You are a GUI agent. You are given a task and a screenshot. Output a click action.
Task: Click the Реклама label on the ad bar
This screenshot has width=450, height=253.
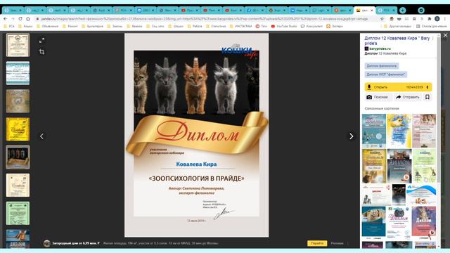pyautogui.click(x=337, y=243)
